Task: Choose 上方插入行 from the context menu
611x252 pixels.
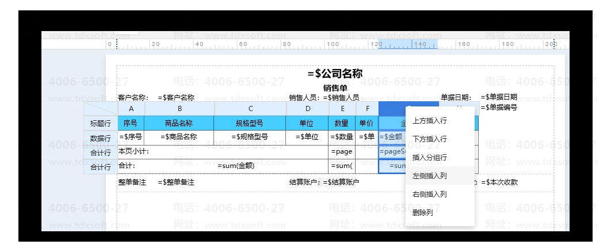Action: point(429,121)
